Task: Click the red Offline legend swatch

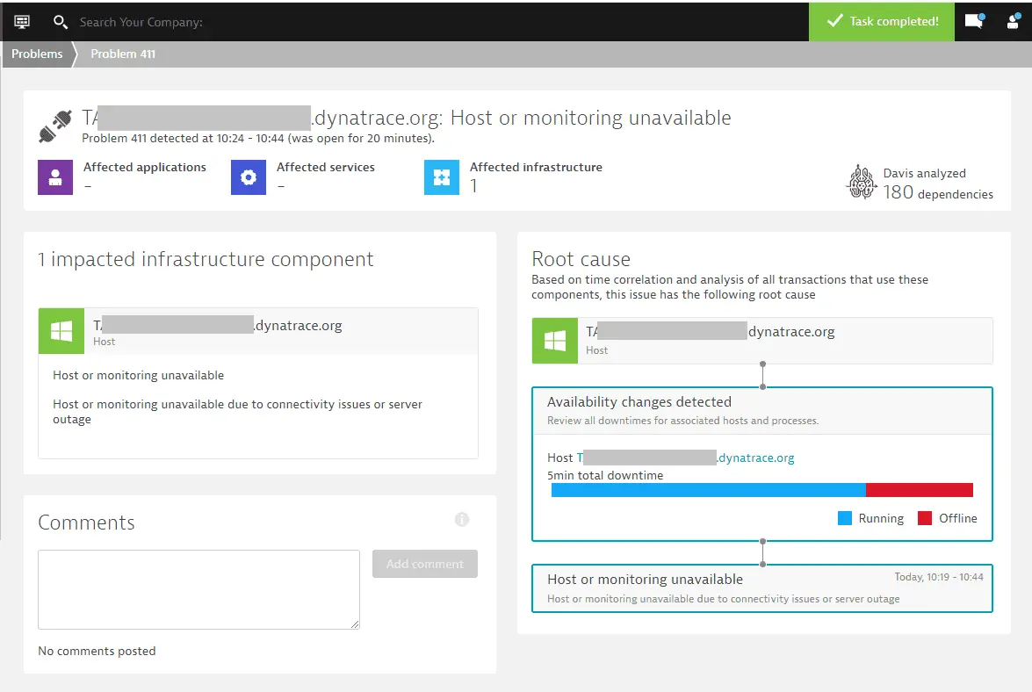Action: coord(925,518)
